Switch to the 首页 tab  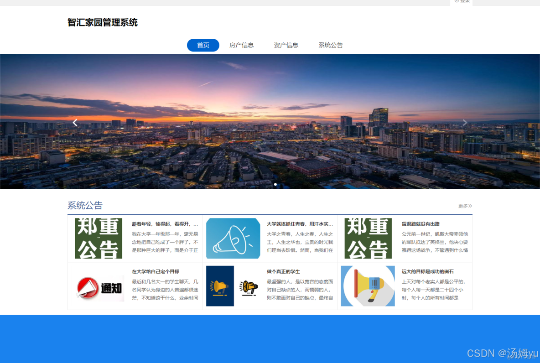pyautogui.click(x=202, y=45)
